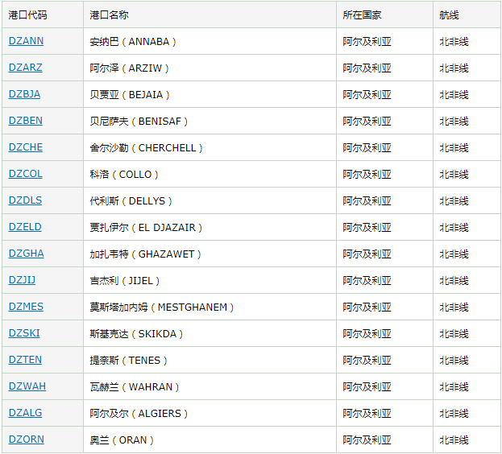Click the DZCOL code link
Viewport: 502px width, 454px height.
(x=26, y=174)
